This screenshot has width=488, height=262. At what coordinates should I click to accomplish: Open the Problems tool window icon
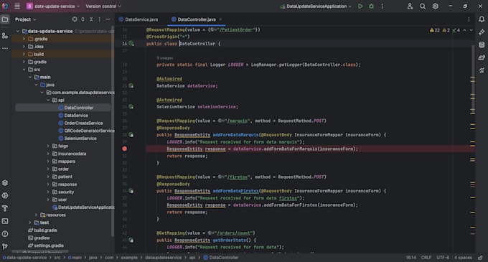[x=5, y=234]
